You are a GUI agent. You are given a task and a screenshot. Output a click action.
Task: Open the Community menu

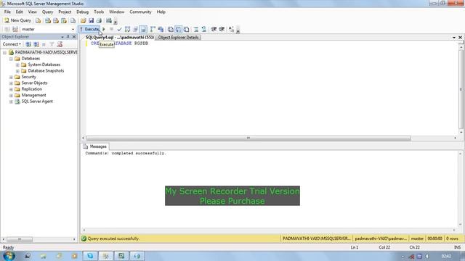click(x=140, y=12)
